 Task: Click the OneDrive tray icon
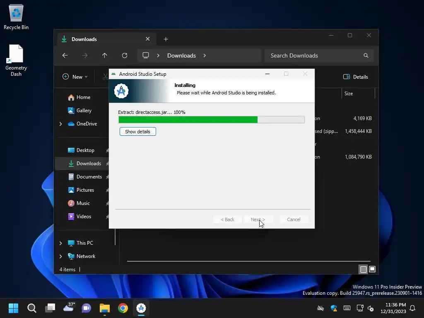point(320,308)
